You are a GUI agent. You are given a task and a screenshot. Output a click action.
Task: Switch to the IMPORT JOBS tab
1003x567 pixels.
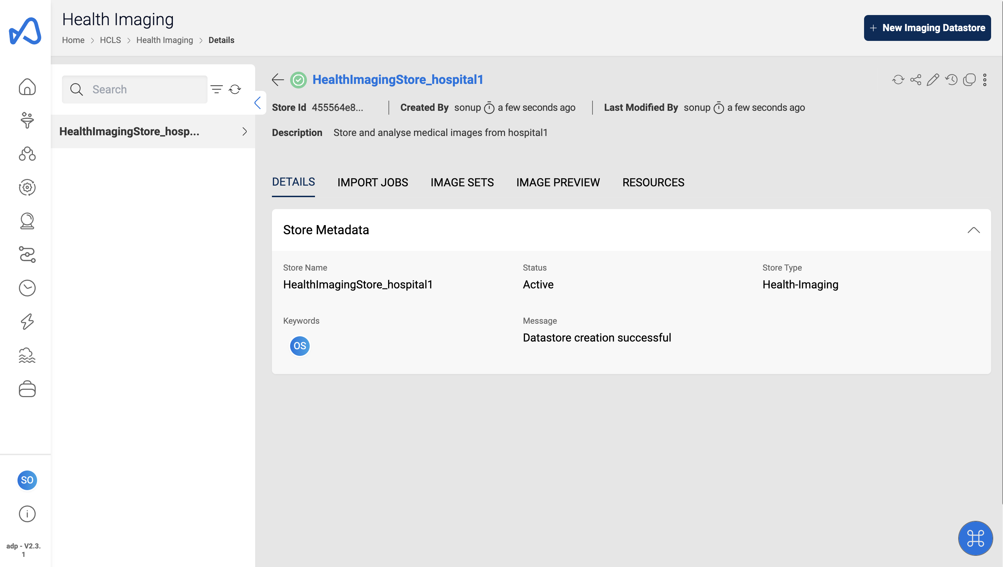pyautogui.click(x=373, y=182)
